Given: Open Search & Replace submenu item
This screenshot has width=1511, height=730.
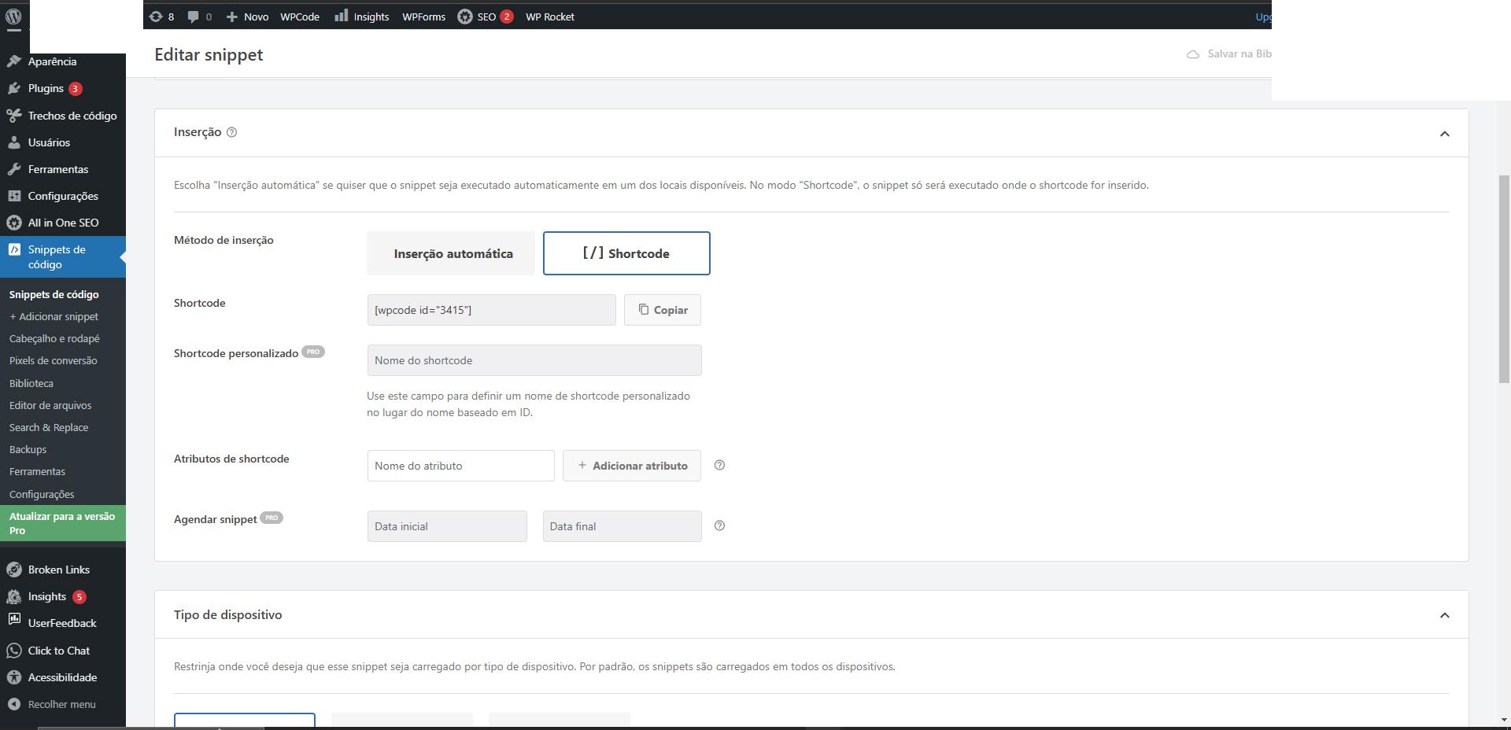Looking at the screenshot, I should click(49, 427).
